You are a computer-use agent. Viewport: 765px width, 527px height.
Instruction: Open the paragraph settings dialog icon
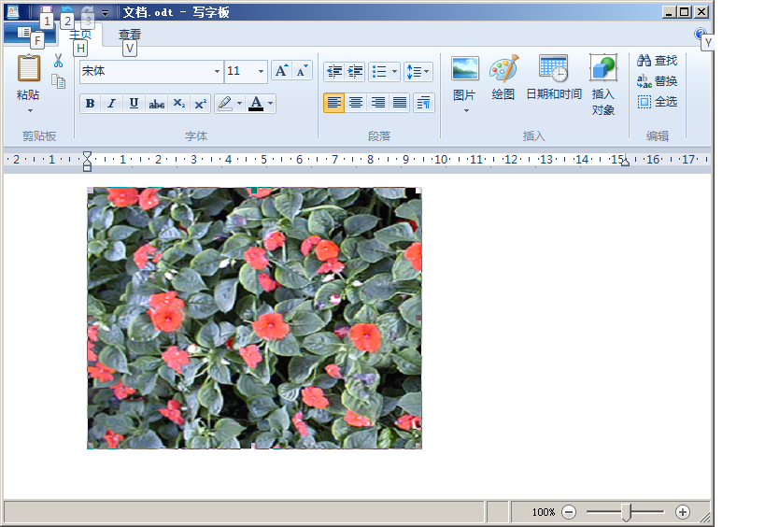pos(423,103)
